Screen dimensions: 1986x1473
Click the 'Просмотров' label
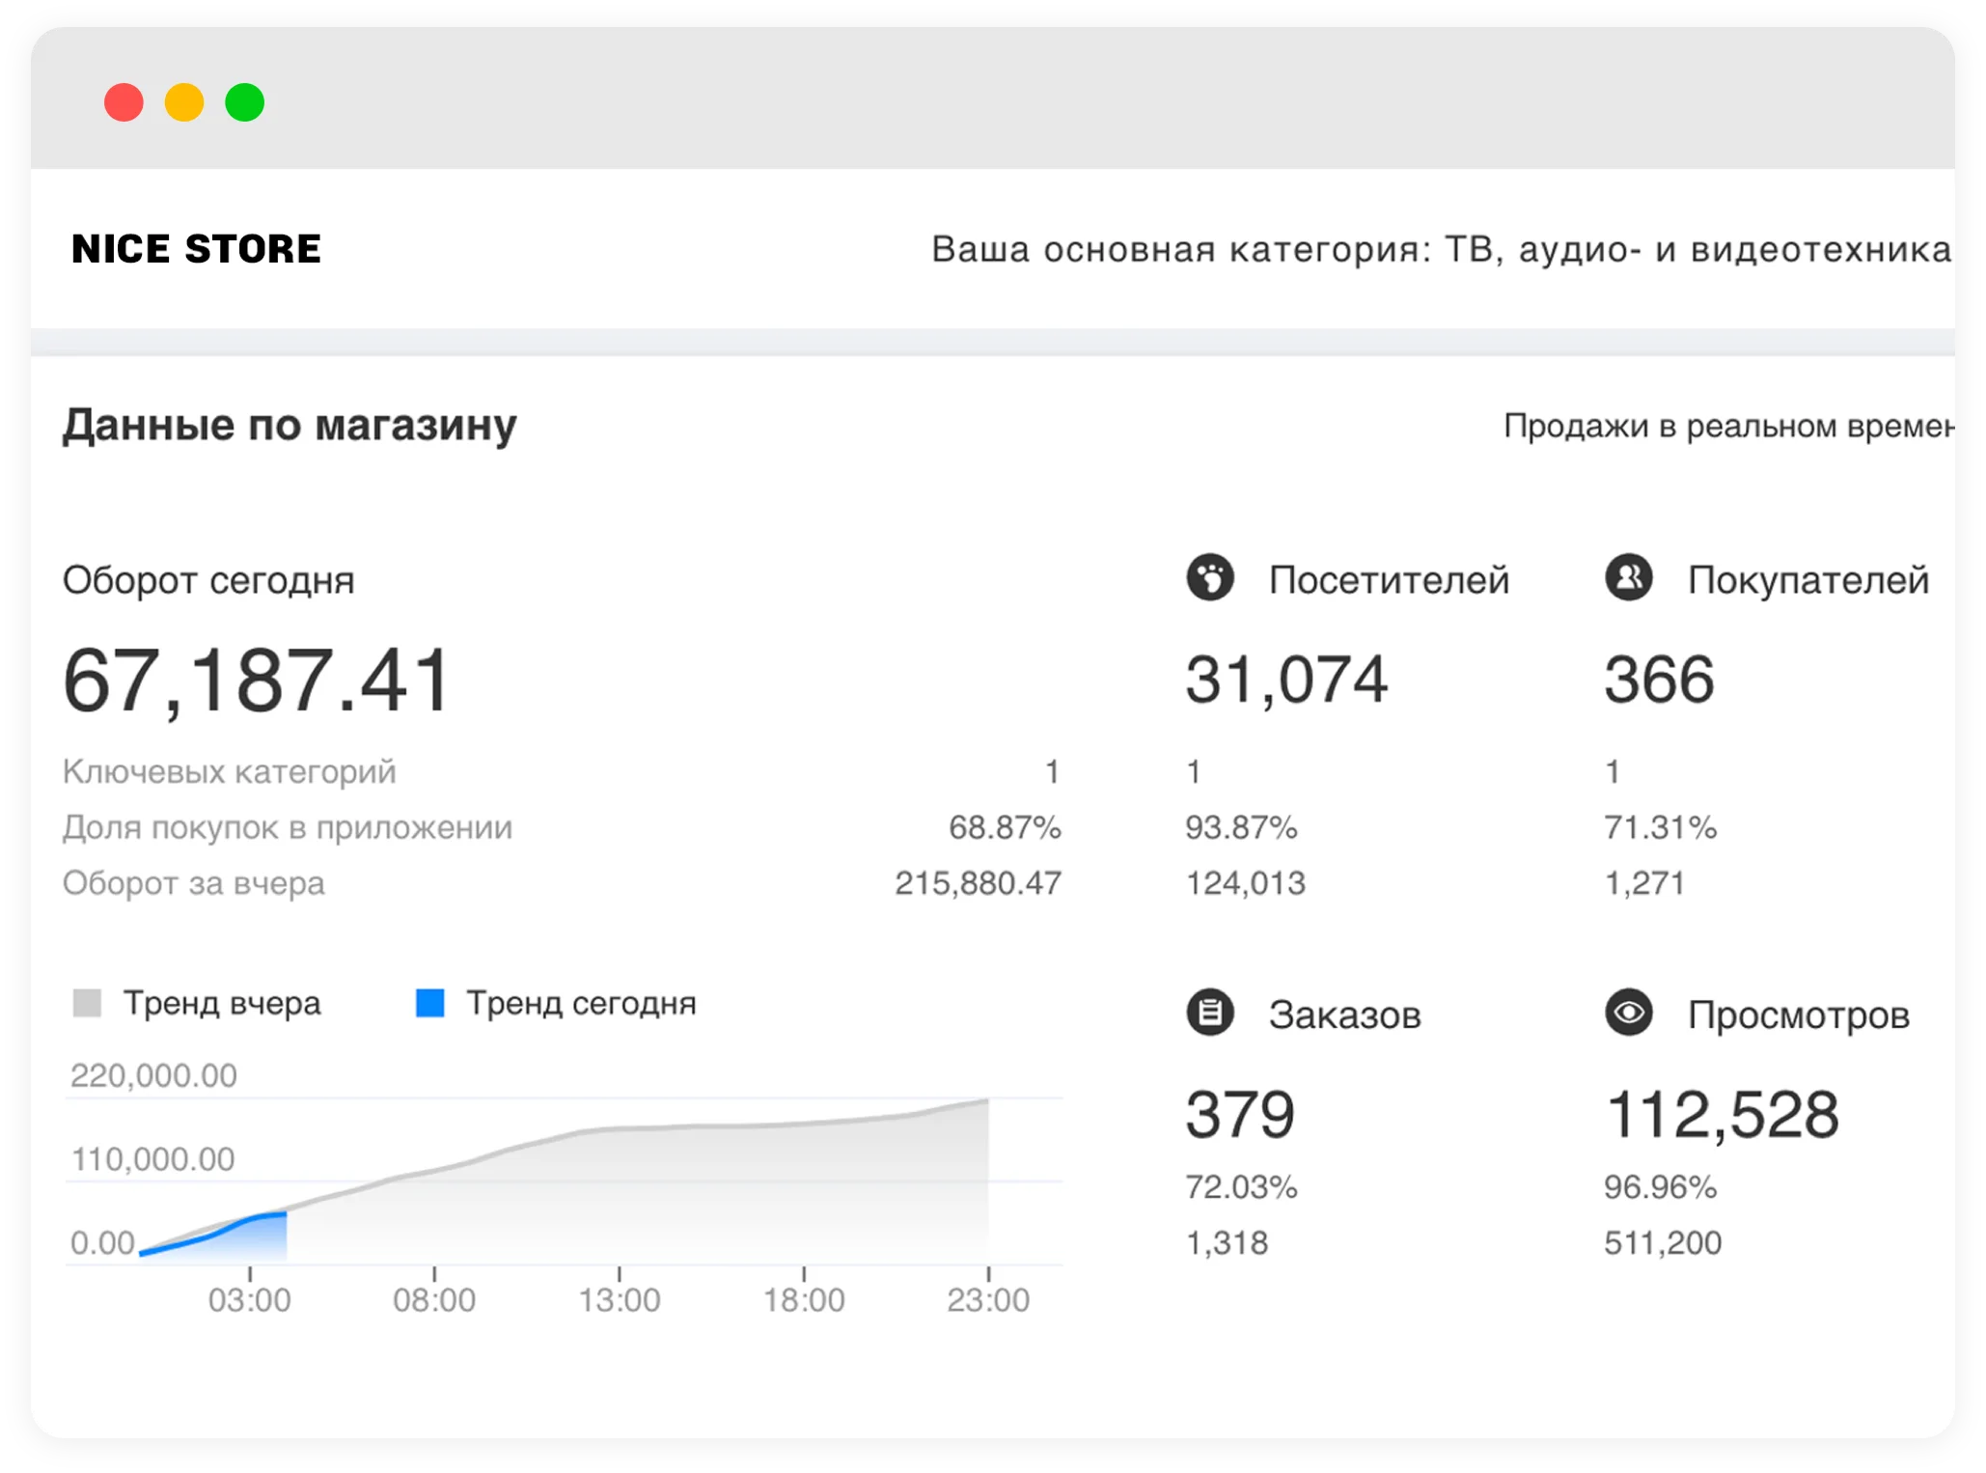(x=1799, y=1014)
